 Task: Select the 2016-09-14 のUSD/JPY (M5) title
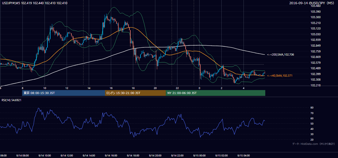312,3
